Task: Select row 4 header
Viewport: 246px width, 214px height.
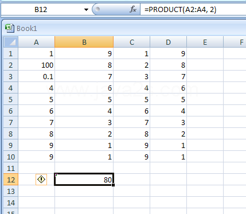Action: click(11, 88)
